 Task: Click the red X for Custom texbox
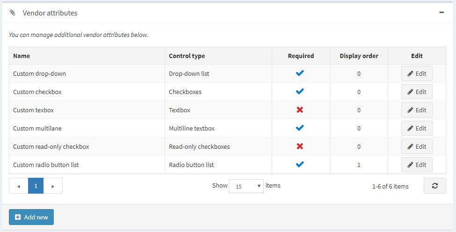click(300, 110)
